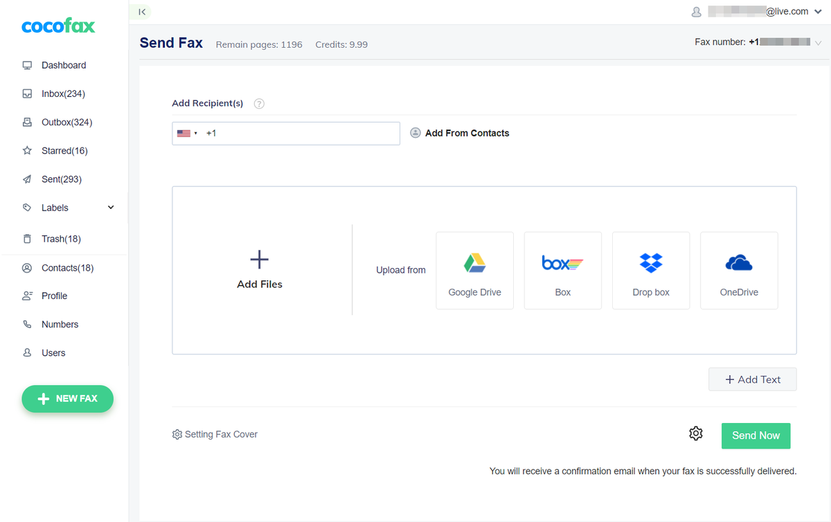Expand the Fax number selector
The height and width of the screenshot is (522, 831).
(819, 42)
